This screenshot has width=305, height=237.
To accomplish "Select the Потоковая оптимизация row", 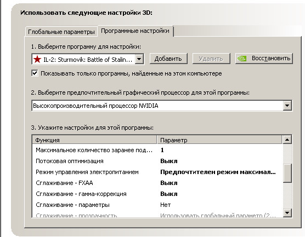I will (x=157, y=161).
